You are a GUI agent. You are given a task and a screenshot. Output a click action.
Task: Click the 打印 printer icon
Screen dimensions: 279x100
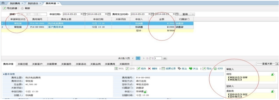click(215, 69)
